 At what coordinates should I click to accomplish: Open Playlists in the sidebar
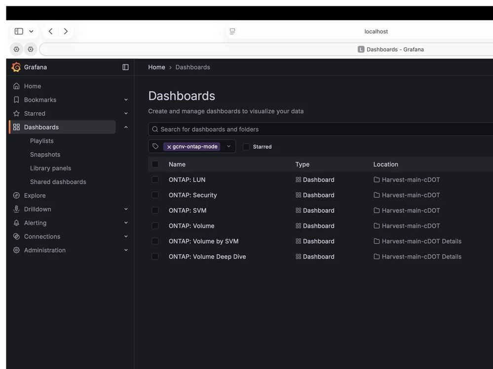pos(42,141)
